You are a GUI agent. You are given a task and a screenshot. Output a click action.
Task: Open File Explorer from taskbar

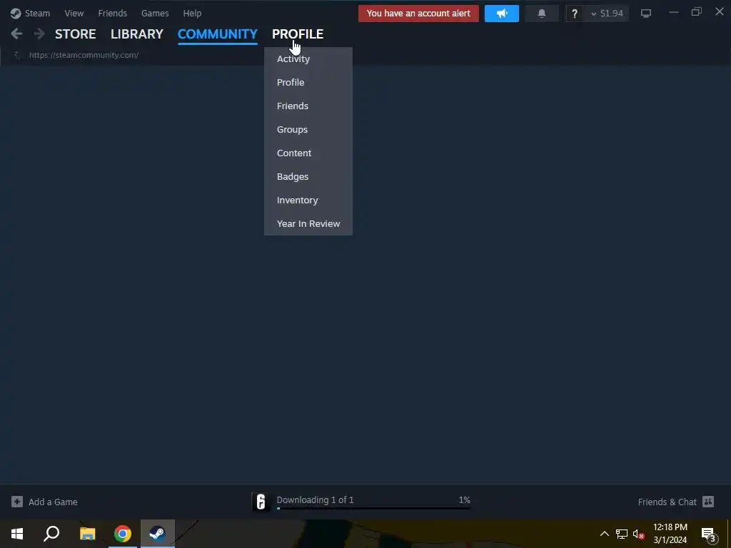point(87,534)
